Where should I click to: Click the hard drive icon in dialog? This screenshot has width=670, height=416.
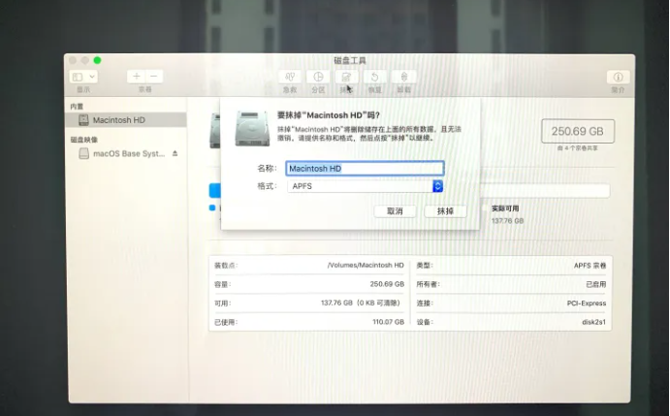point(252,128)
